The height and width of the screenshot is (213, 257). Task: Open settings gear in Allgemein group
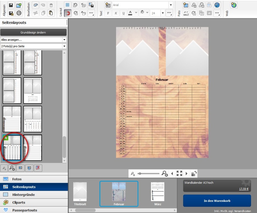[19, 13]
